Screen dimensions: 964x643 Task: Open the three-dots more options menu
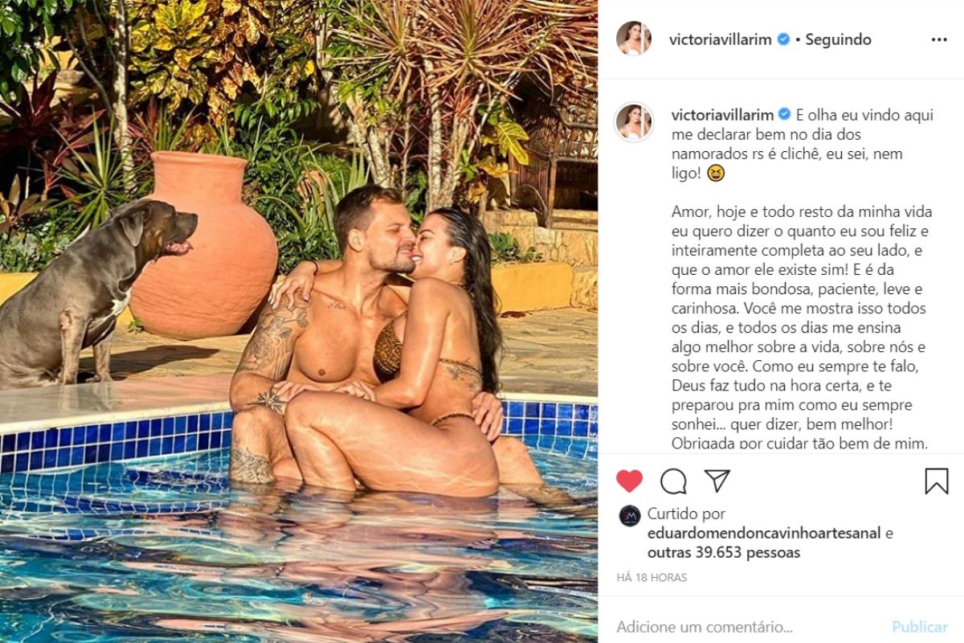pyautogui.click(x=939, y=39)
